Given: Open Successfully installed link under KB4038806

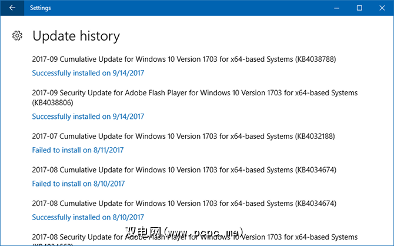Looking at the screenshot, I should (88, 117).
